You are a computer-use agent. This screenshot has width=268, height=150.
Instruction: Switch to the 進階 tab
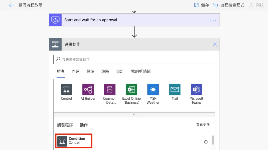point(105,71)
